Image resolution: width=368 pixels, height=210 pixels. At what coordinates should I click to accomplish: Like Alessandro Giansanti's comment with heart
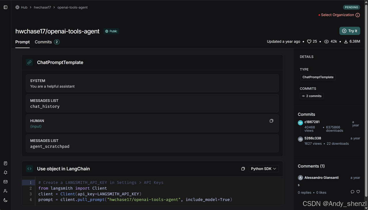358,192
